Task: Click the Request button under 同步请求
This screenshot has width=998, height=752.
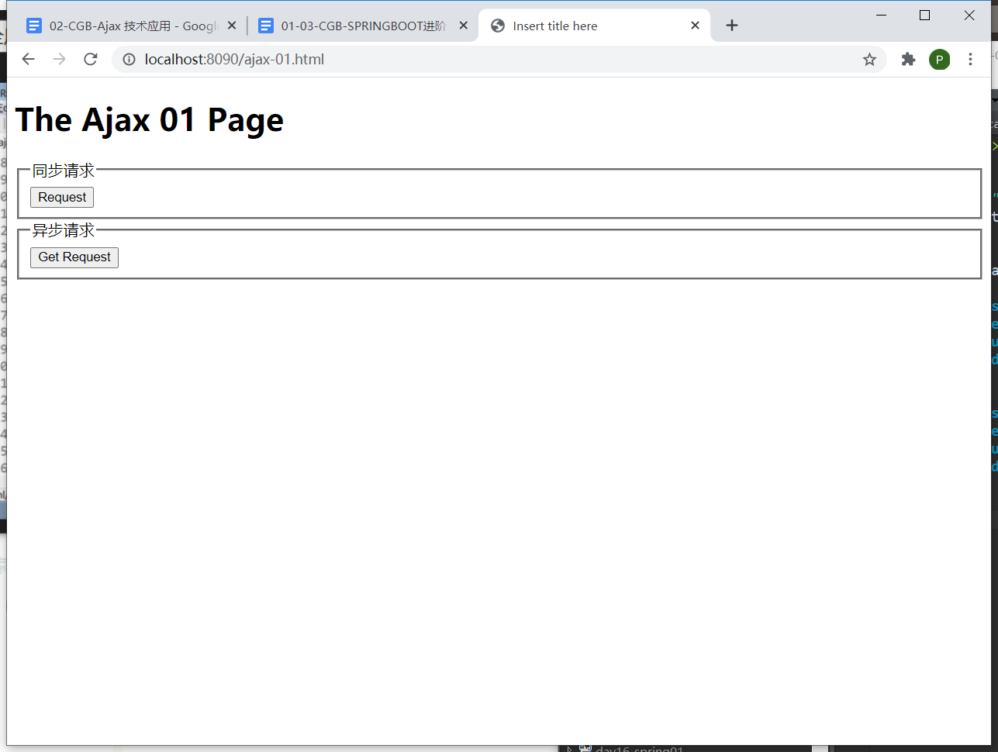Action: click(x=62, y=198)
